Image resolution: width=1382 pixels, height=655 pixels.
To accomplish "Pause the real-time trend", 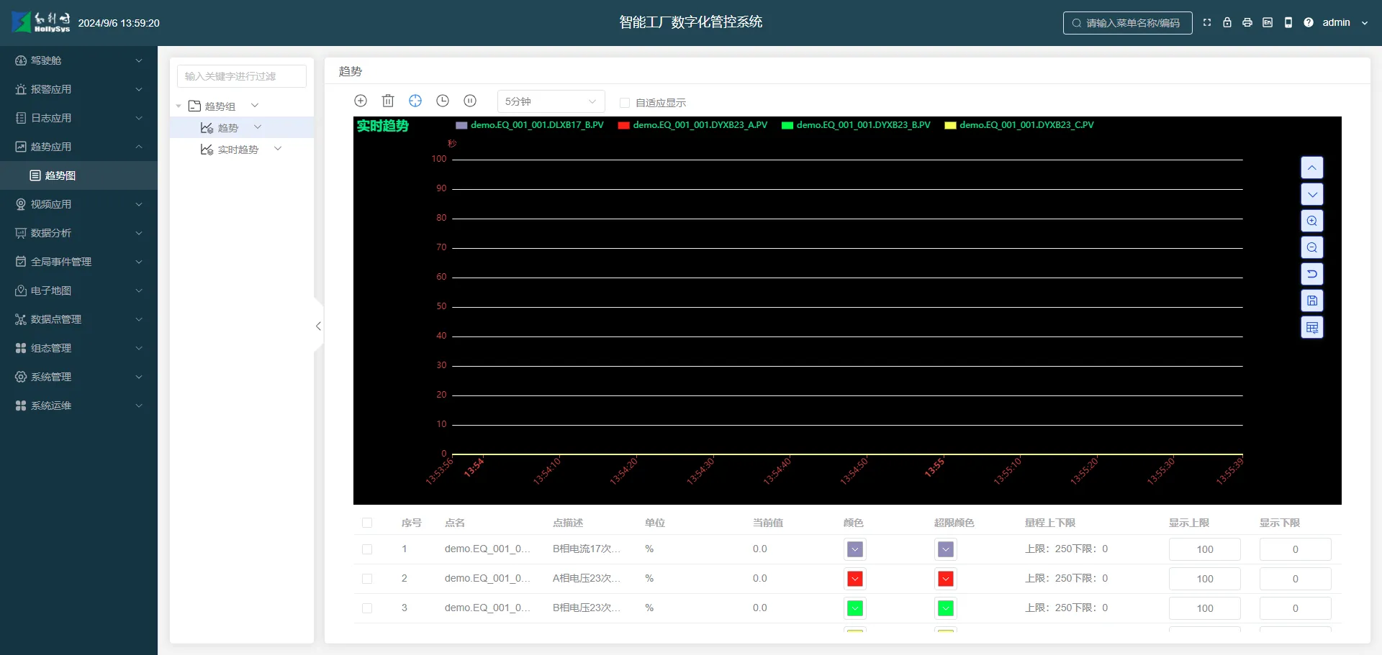I will 470,101.
